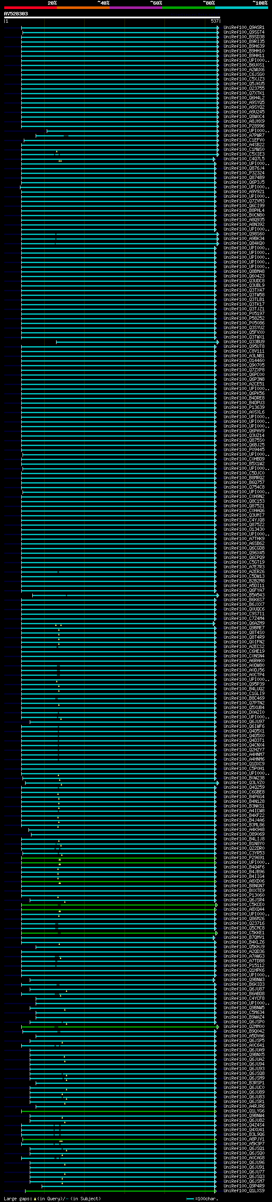Open hit UniRef100_B9HH10

coord(244,51)
